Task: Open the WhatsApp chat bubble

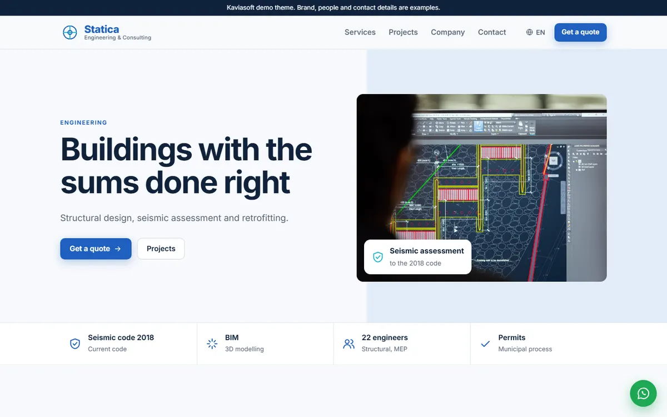Action: [643, 394]
